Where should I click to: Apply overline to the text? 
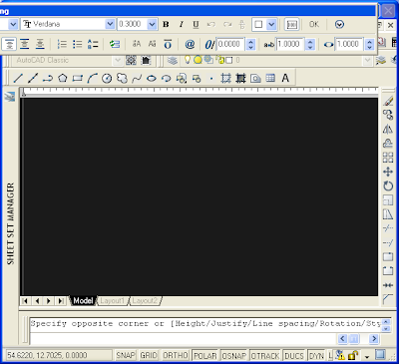pyautogui.click(x=168, y=44)
